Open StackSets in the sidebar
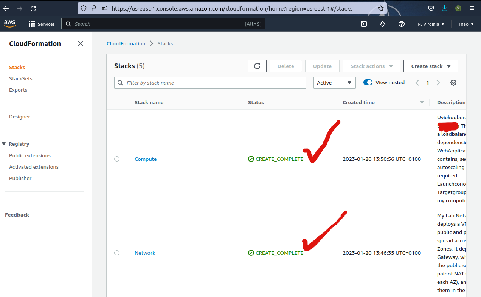This screenshot has height=297, width=481. coord(21,78)
